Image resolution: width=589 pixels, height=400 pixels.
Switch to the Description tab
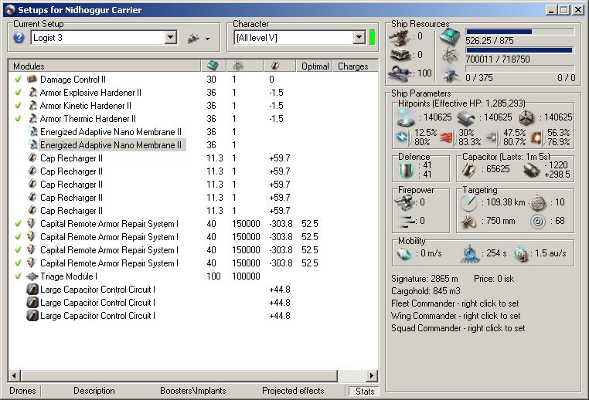(94, 391)
